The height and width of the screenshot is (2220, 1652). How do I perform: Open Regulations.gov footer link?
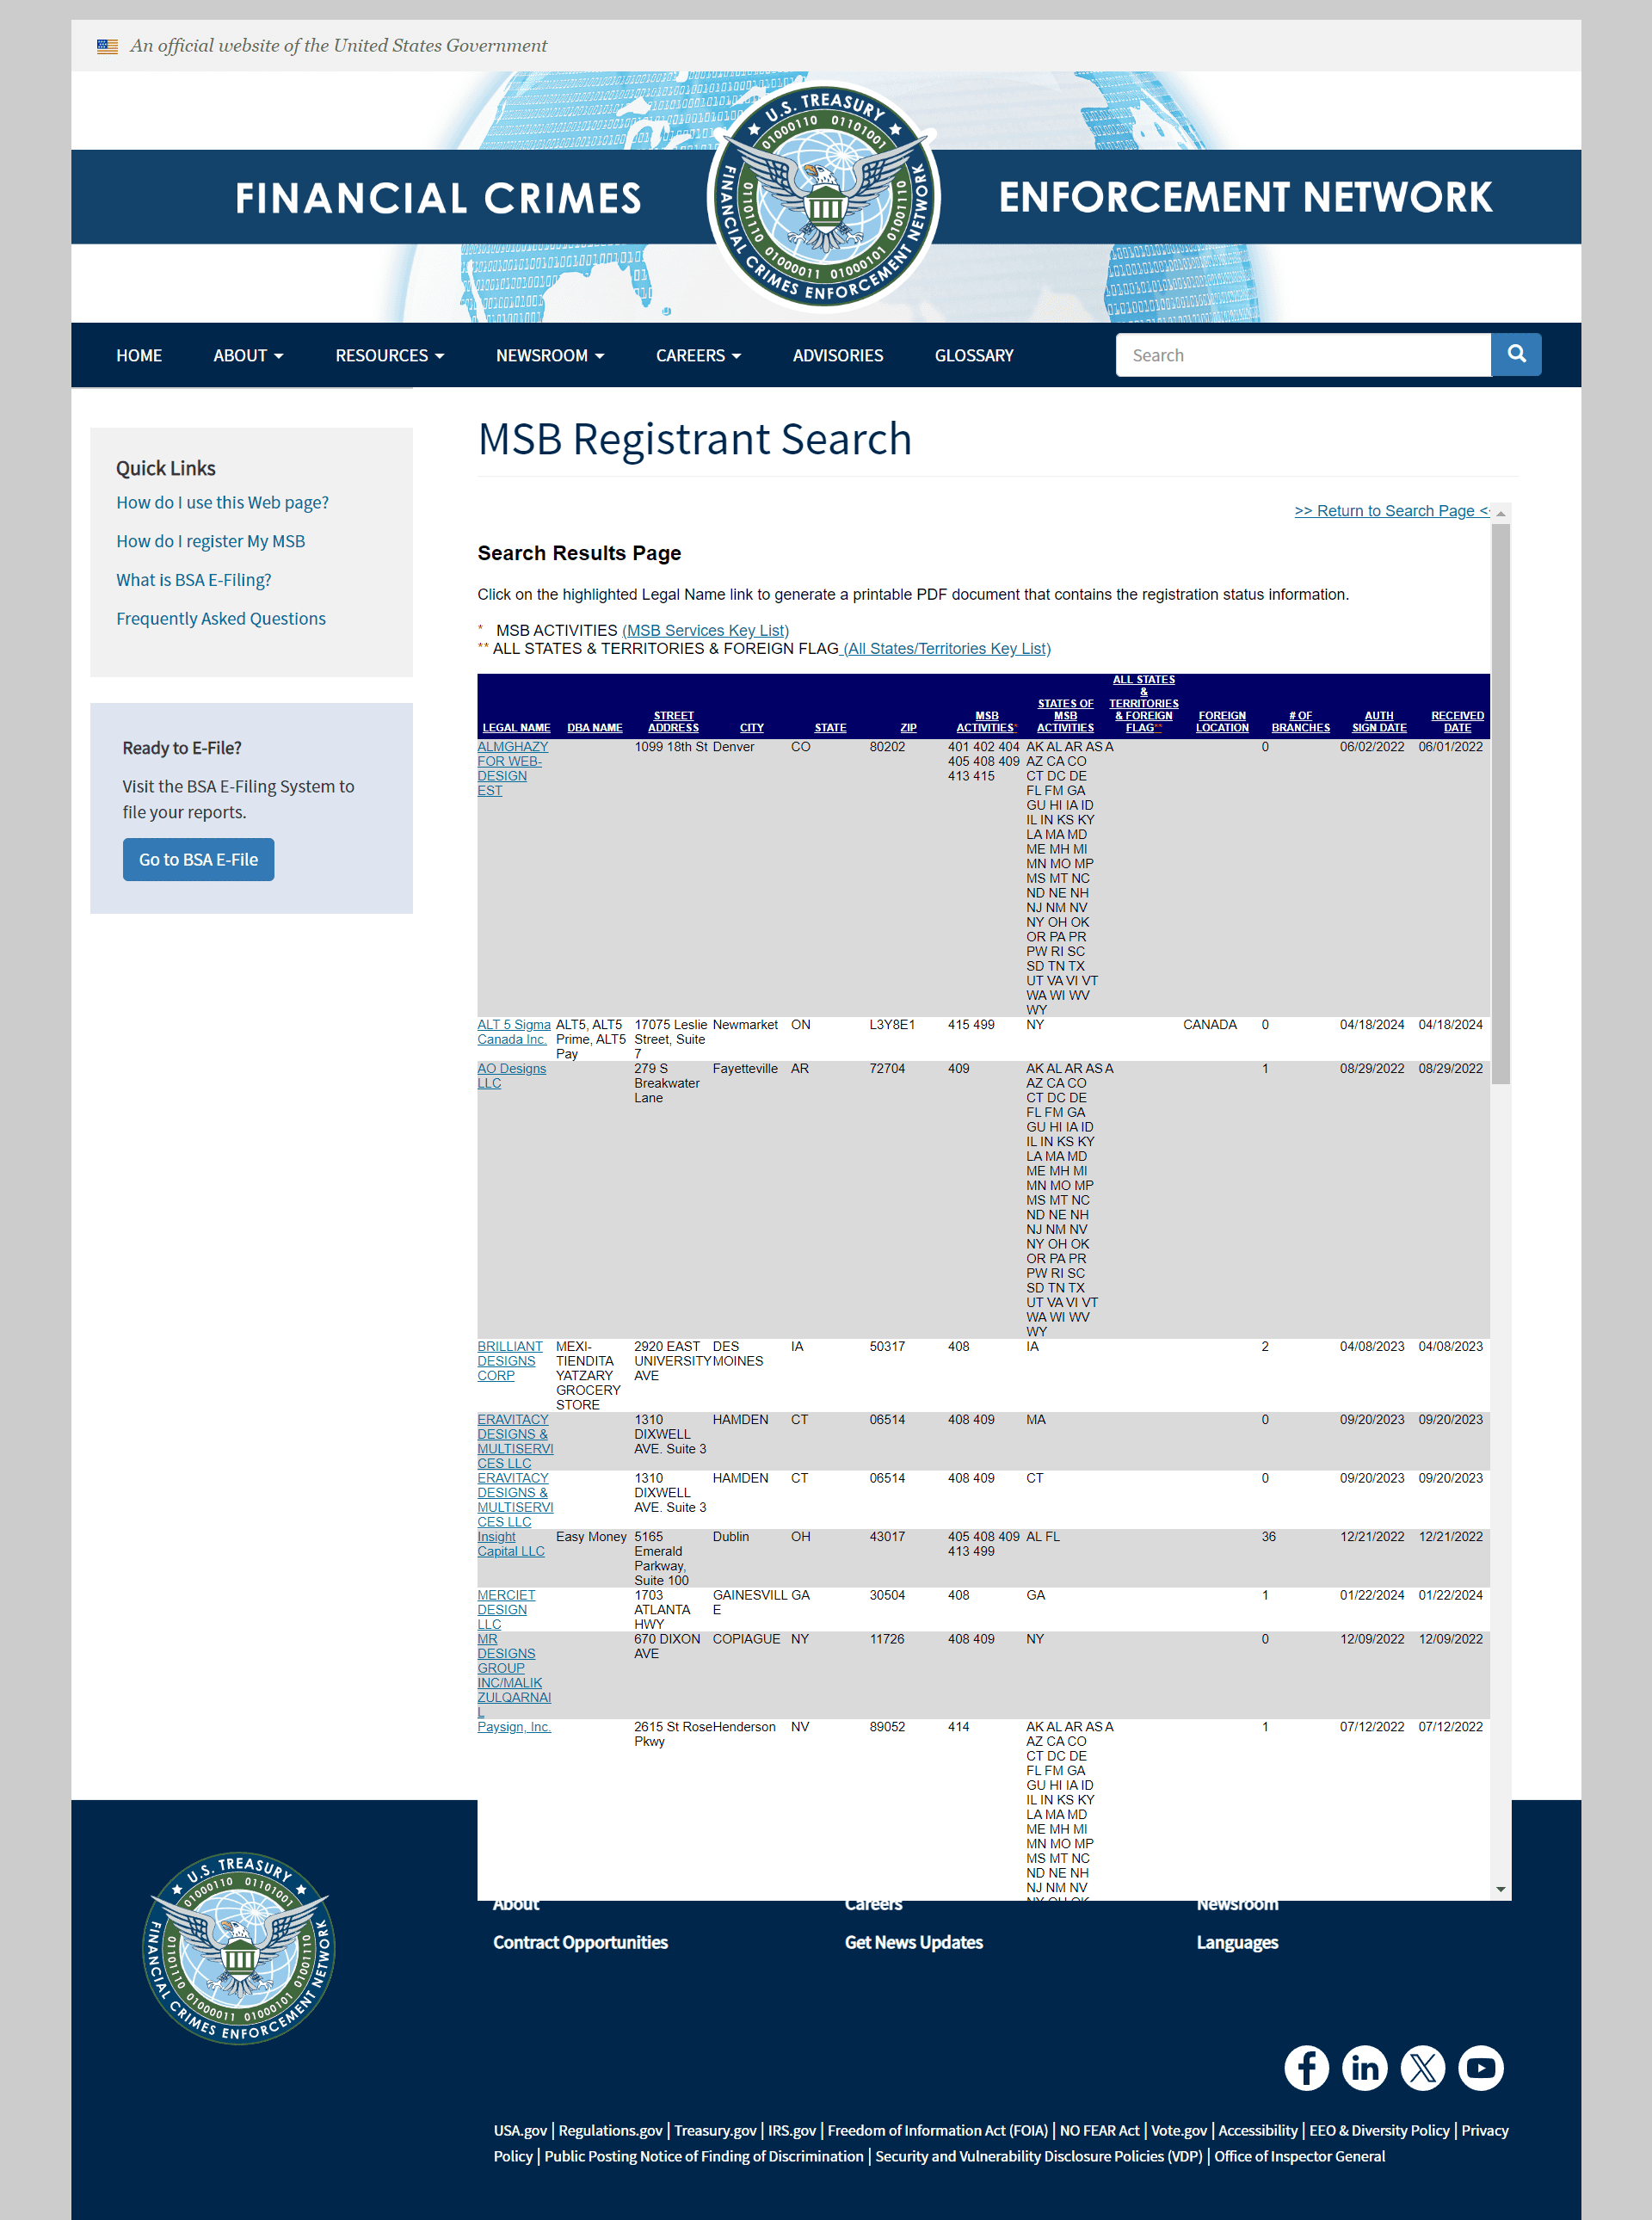pos(610,2130)
